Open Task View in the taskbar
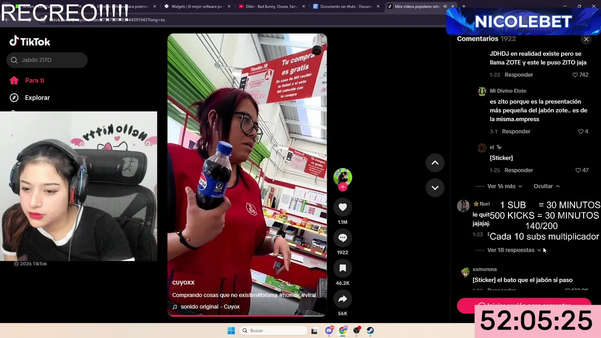The height and width of the screenshot is (338, 601). [314, 330]
